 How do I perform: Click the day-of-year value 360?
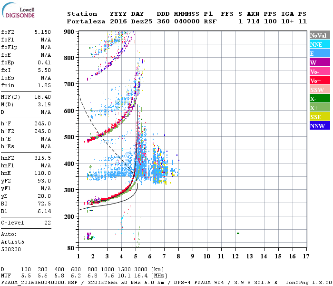pyautogui.click(x=163, y=21)
